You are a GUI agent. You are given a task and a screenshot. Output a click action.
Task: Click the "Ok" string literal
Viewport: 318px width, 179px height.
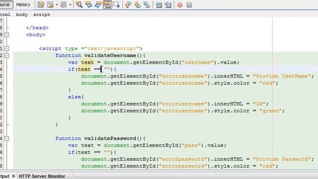coord(259,104)
